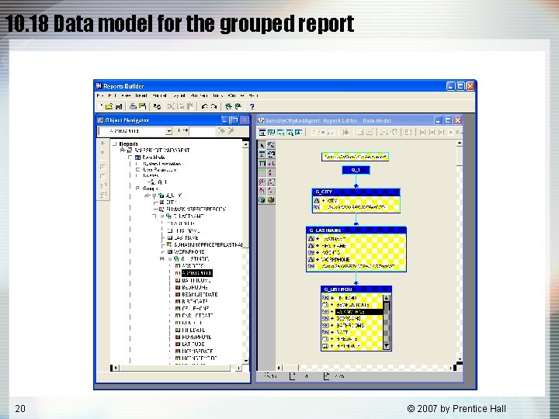Image resolution: width=559 pixels, height=419 pixels.
Task: Select the G_LISTINGID group header in data model
Action: click(x=356, y=289)
